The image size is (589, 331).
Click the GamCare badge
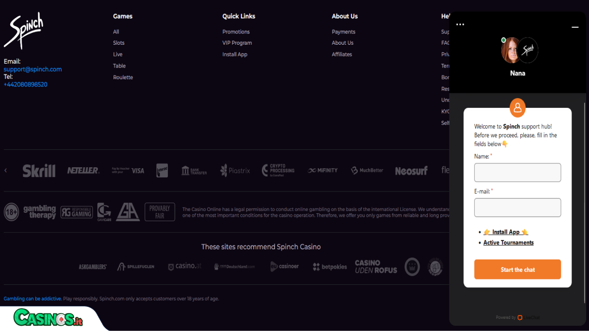[104, 212]
